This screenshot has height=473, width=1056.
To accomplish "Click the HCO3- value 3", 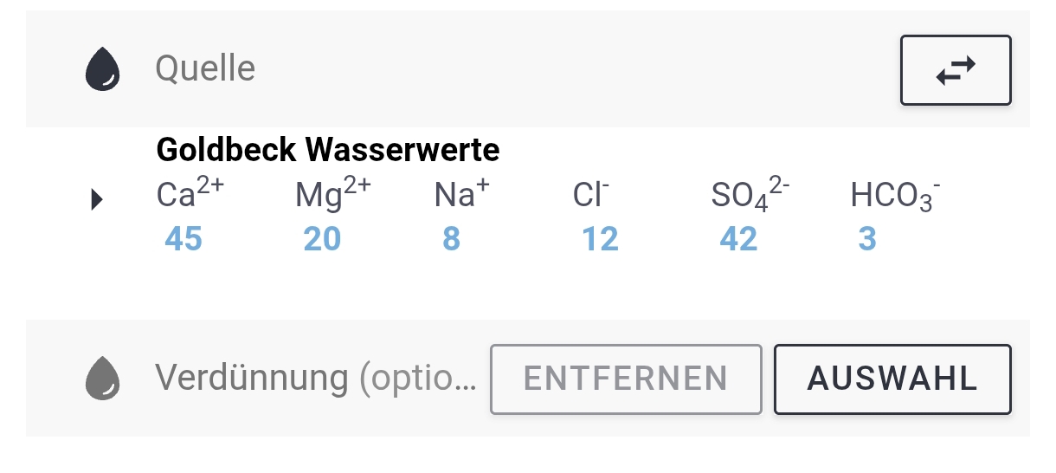I will [867, 239].
